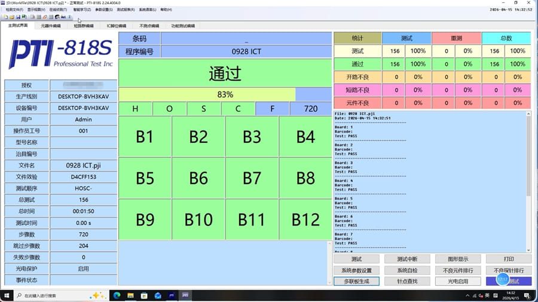The image size is (538, 302).
Task: Open Microsoft Store from the taskbar
Action: coord(144,295)
